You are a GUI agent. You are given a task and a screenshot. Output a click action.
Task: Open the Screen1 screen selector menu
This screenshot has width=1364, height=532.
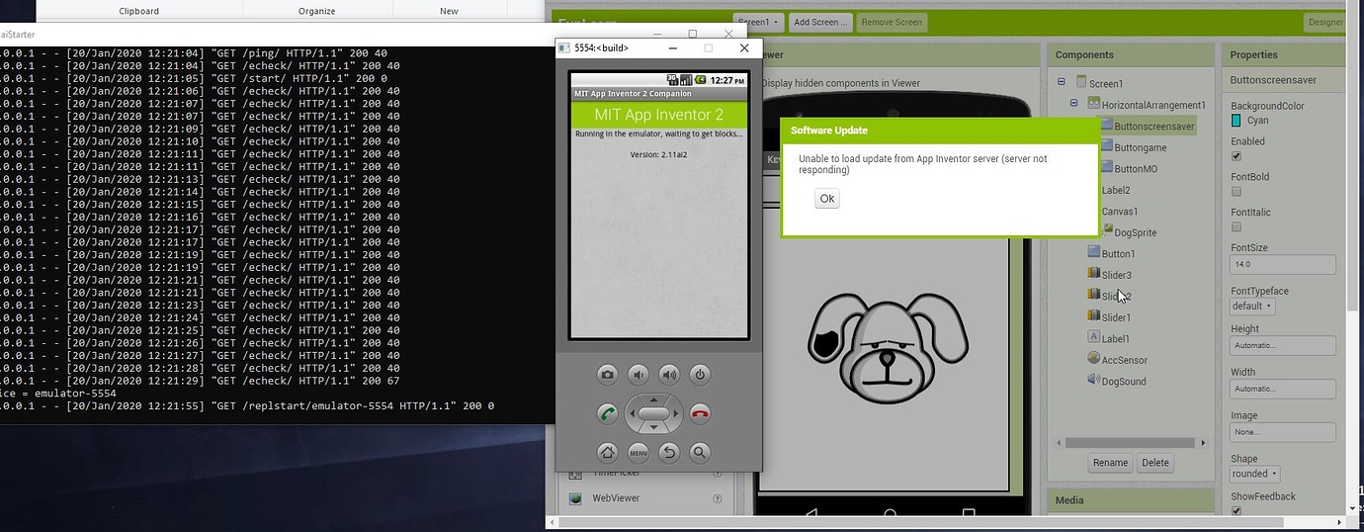click(x=759, y=22)
